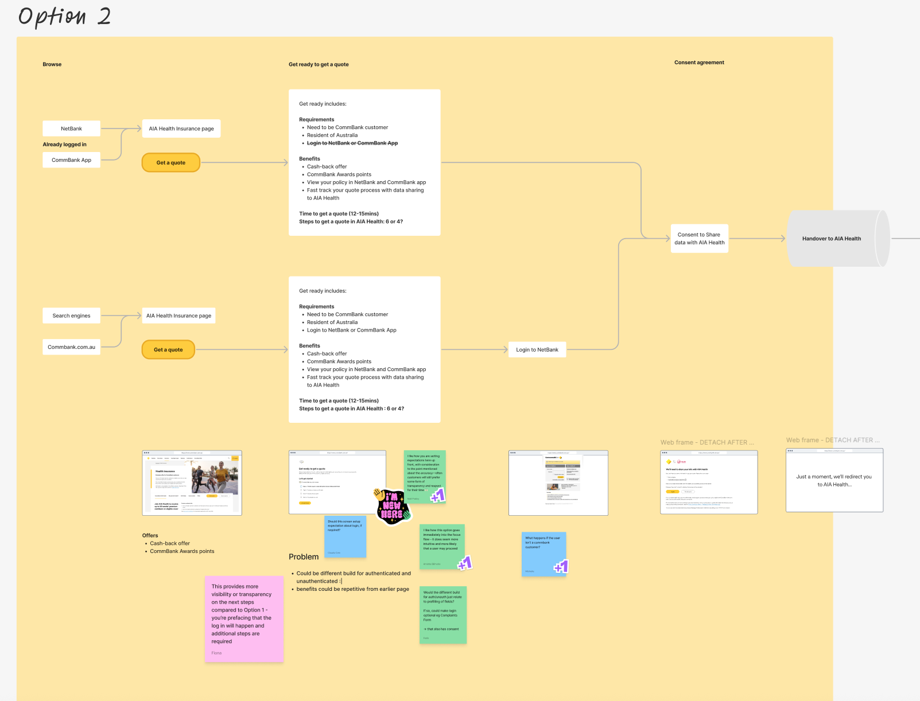Select the AIA Health Insurance page node linked from NetBank
This screenshot has width=920, height=701.
coord(181,128)
